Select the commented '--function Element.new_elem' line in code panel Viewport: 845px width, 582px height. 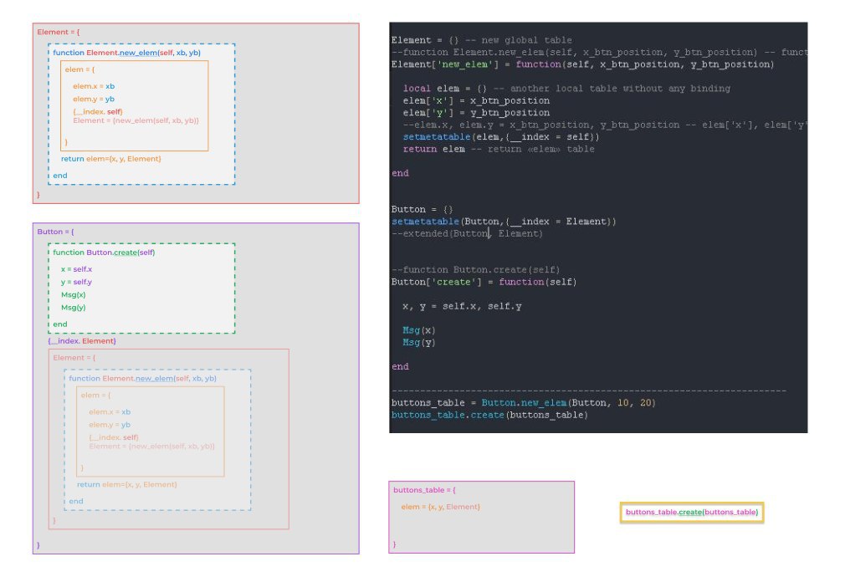click(599, 52)
